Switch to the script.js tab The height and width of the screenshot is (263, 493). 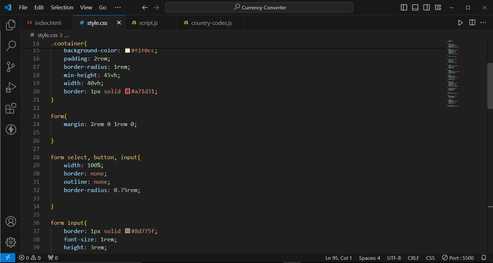[151, 23]
